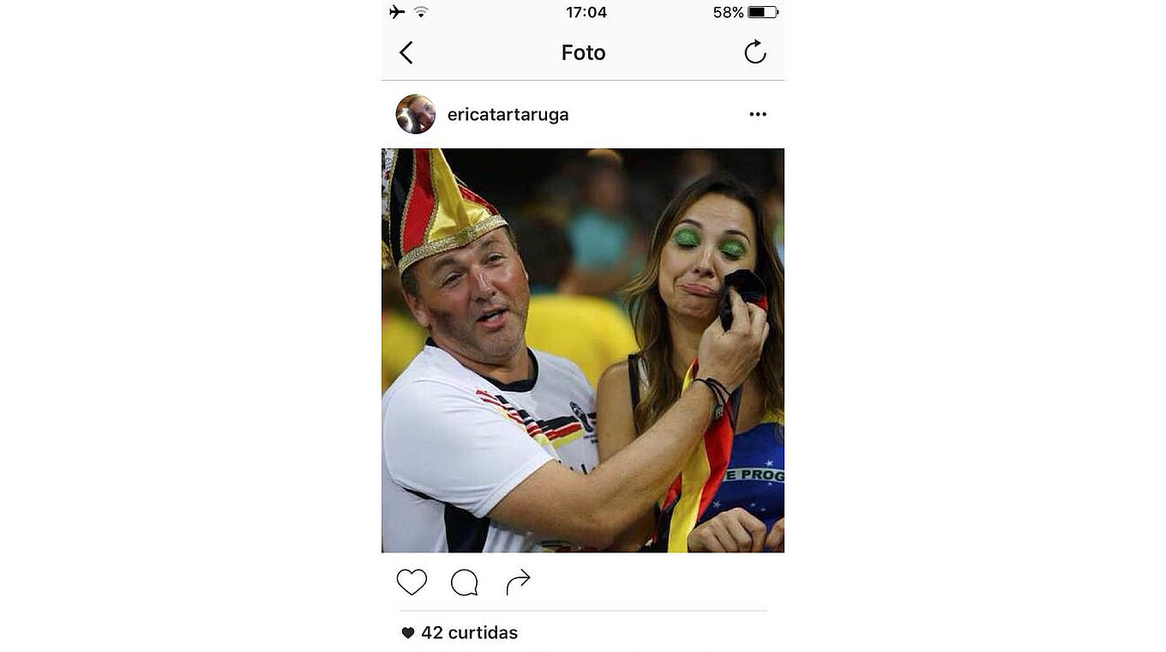This screenshot has height=652, width=1166.
Task: Like the photo with the heart icon
Action: click(x=412, y=583)
